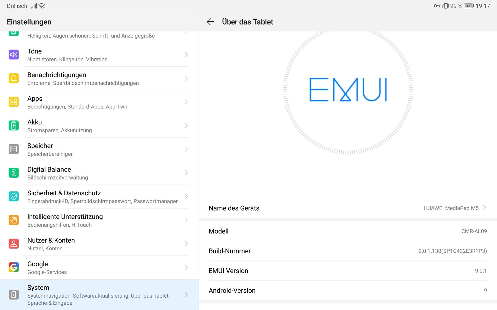Tap the vibrate mode status icon
Screen dimensions: 497x310
pyautogui.click(x=446, y=6)
